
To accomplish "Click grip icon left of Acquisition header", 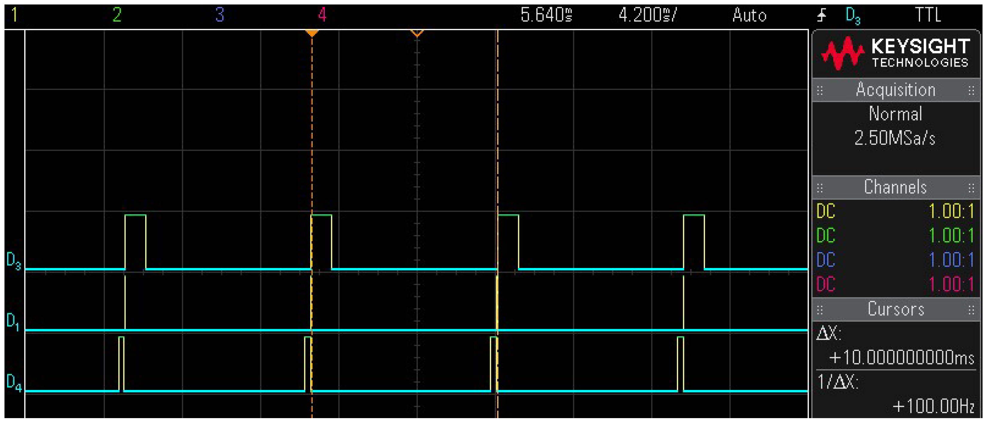I will click(820, 90).
